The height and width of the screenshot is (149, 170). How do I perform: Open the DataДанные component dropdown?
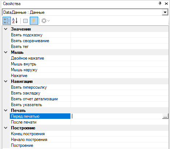click(165, 12)
